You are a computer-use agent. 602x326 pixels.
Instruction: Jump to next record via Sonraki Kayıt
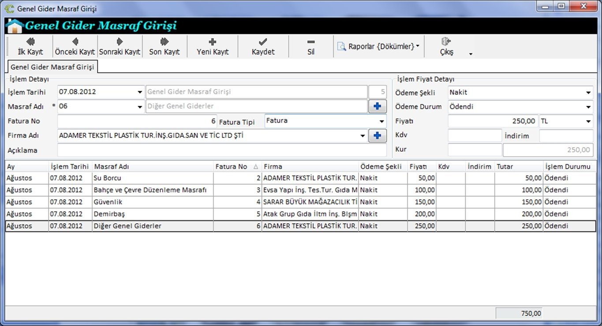[120, 47]
